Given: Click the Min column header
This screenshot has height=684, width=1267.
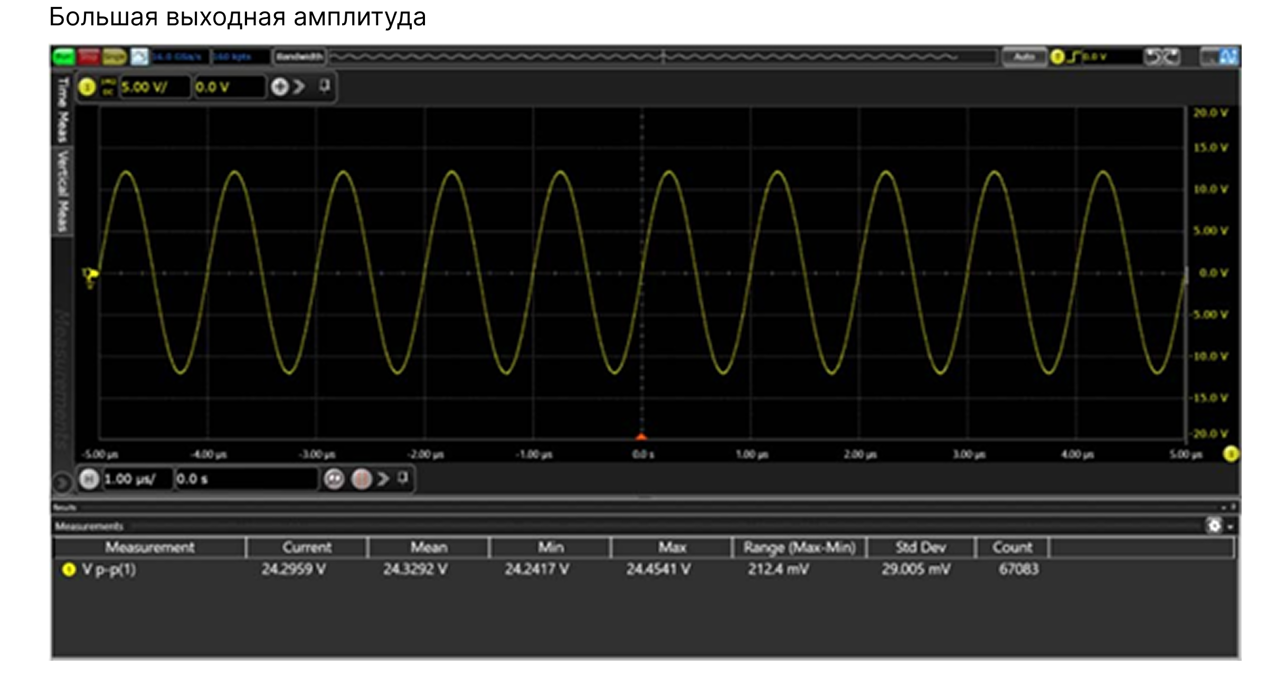Looking at the screenshot, I should point(550,547).
